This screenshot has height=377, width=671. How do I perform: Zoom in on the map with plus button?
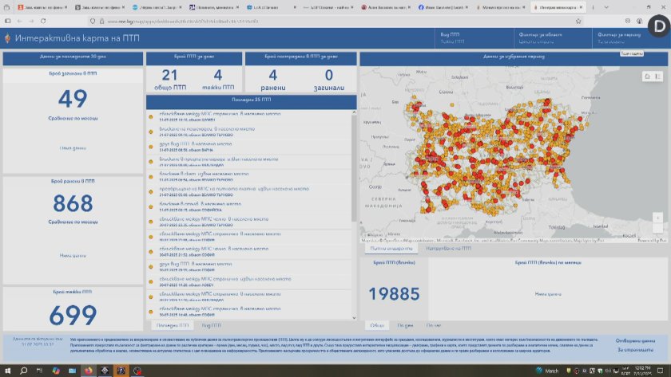pos(657,218)
